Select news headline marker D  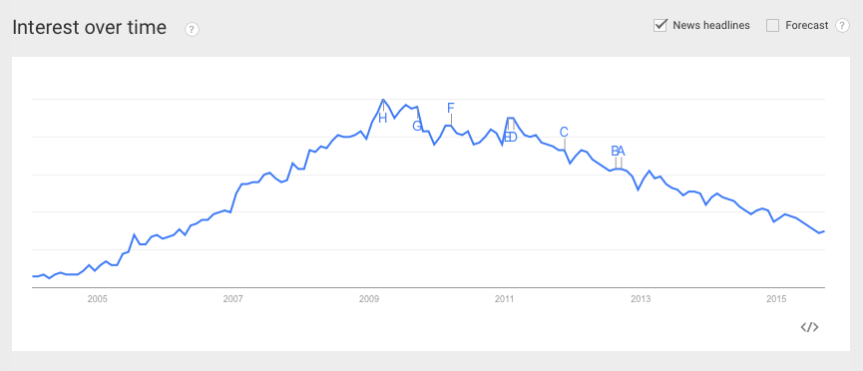click(x=514, y=137)
